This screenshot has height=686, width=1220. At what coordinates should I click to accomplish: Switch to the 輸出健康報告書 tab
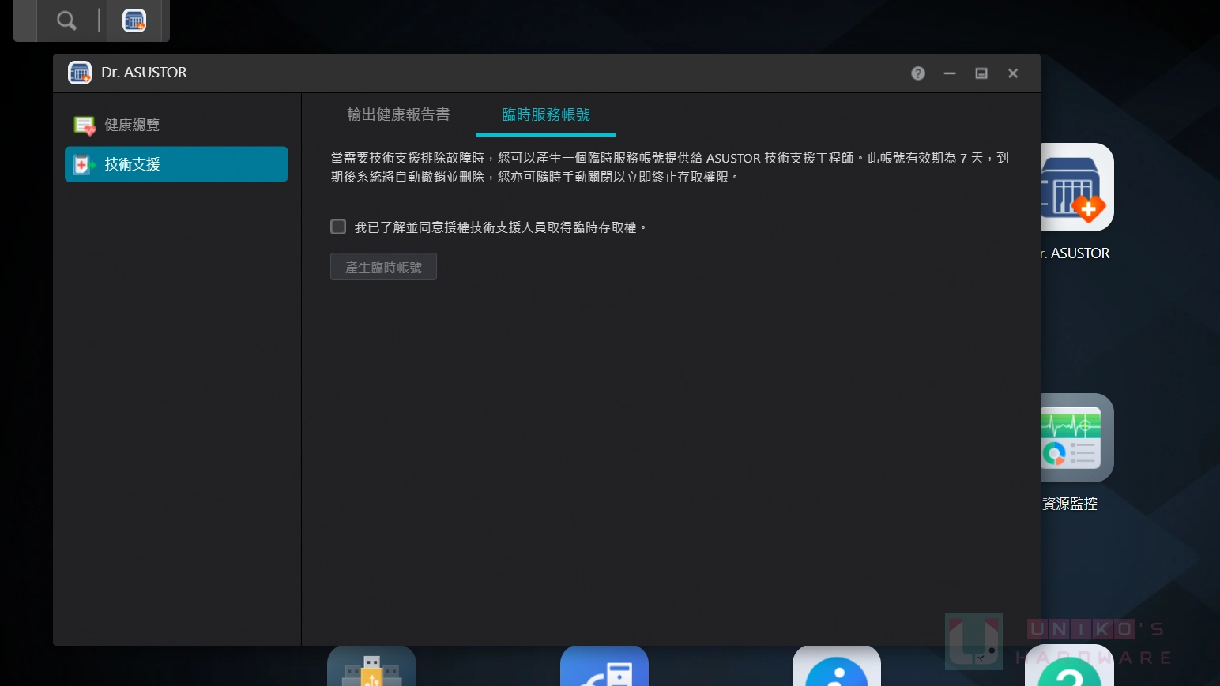398,114
